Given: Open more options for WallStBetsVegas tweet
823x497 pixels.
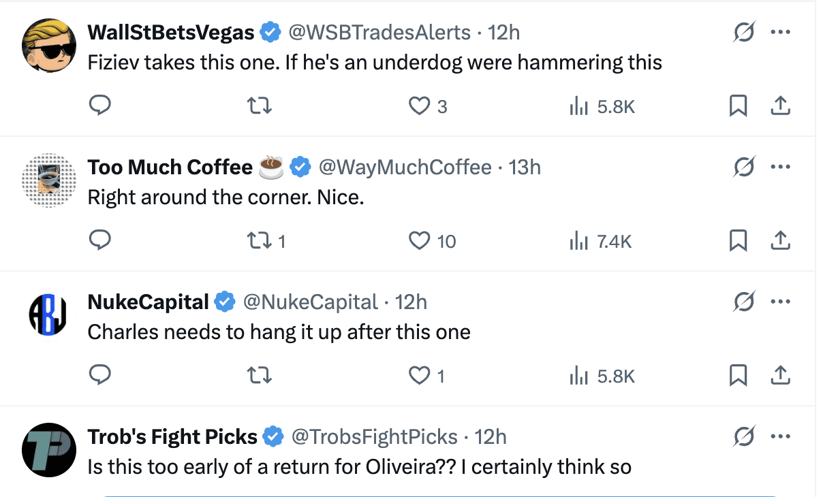Looking at the screenshot, I should [x=780, y=32].
